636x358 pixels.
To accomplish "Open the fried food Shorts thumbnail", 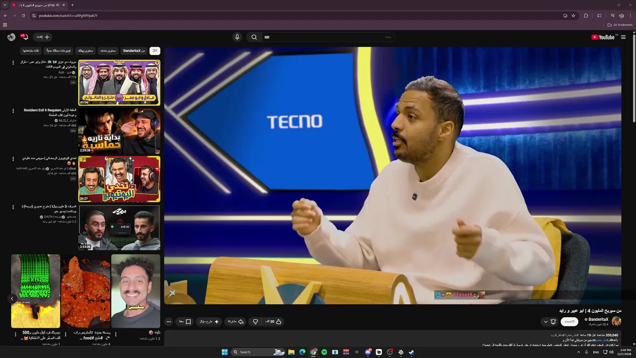I will point(86,291).
